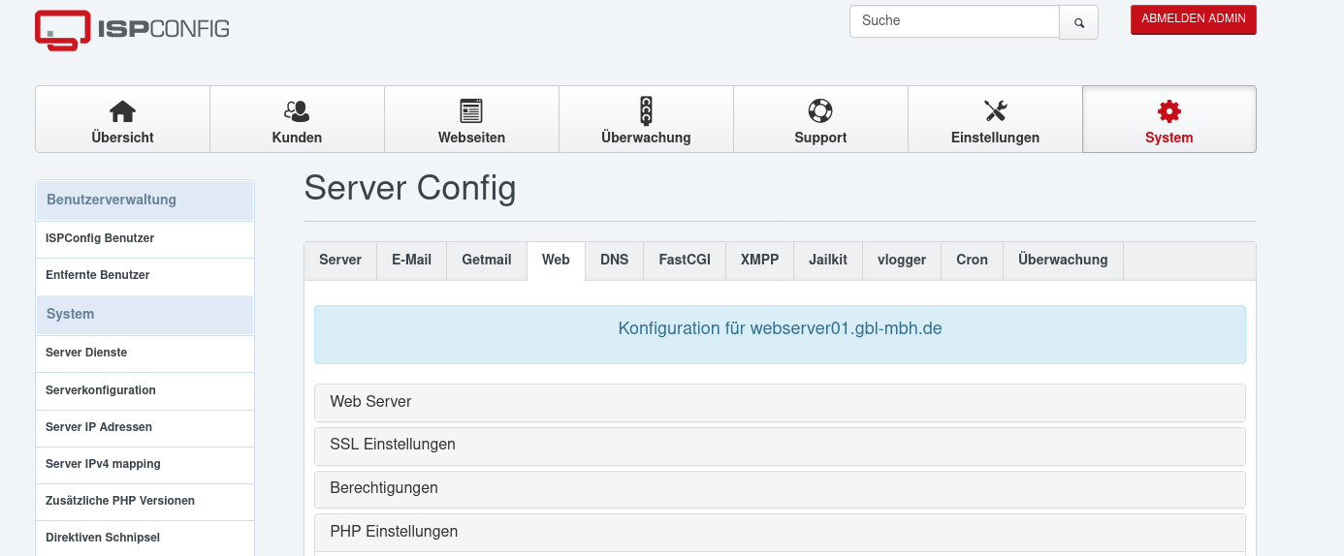This screenshot has height=556, width=1344.
Task: Switch to the FastCGI tab
Action: pyautogui.click(x=685, y=261)
